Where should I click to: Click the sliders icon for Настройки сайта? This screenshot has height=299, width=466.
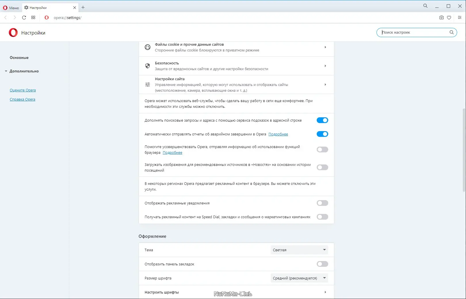[x=148, y=85]
